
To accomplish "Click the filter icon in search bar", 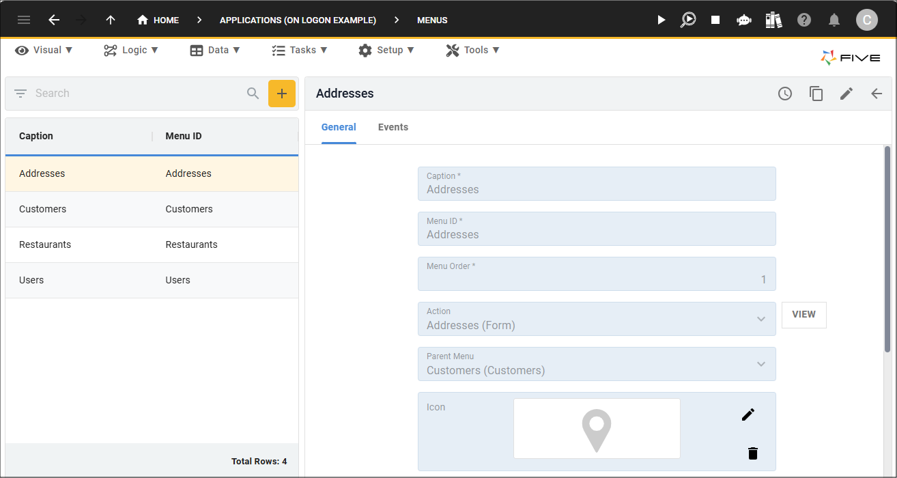I will point(20,94).
